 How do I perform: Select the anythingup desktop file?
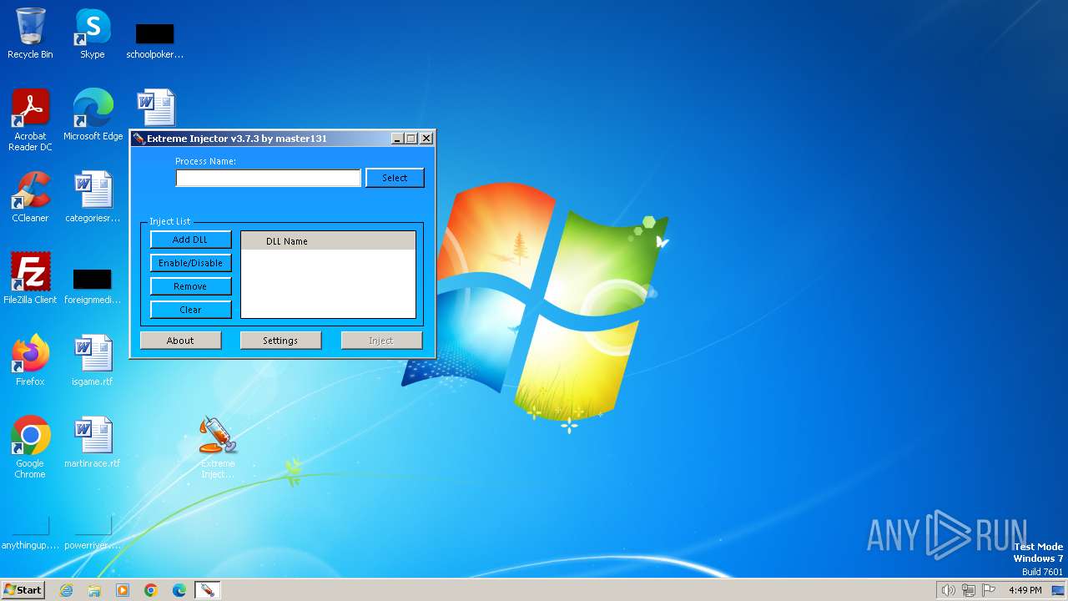pyautogui.click(x=30, y=534)
